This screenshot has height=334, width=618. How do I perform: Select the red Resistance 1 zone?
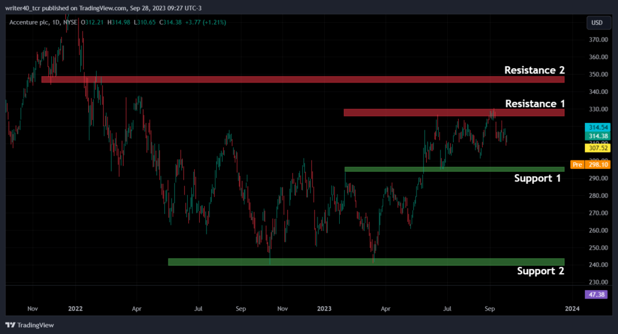(454, 113)
